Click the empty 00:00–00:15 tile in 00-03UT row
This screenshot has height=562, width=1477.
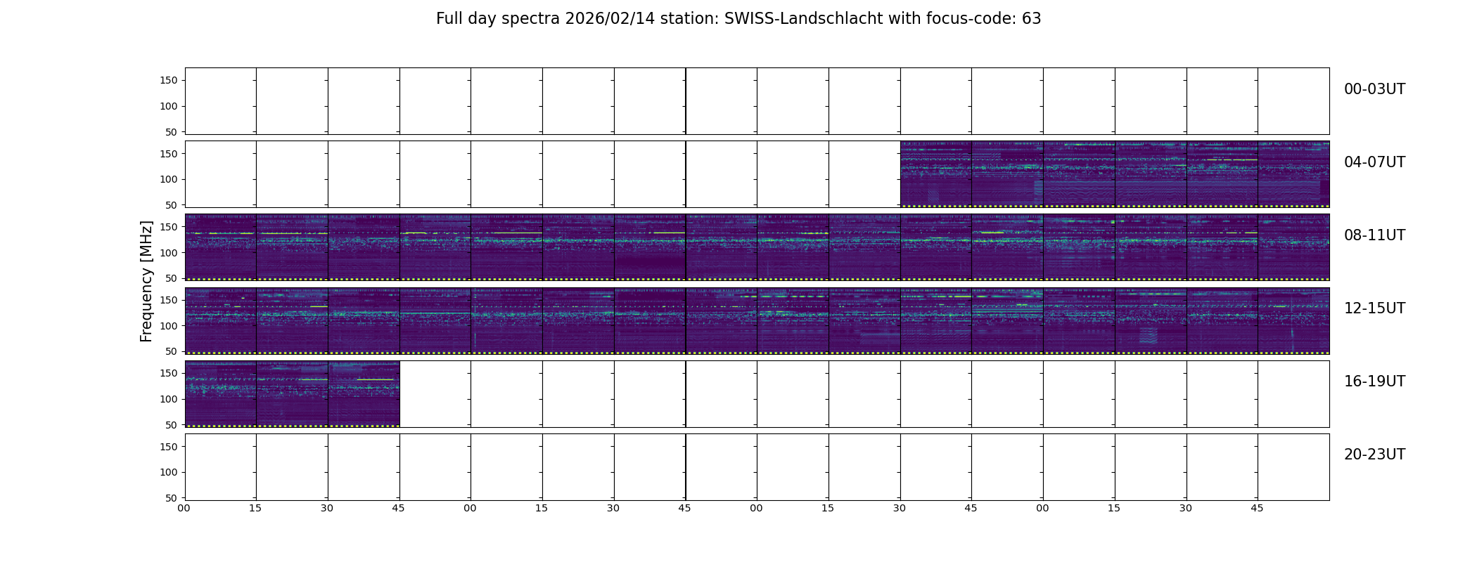[x=221, y=101]
